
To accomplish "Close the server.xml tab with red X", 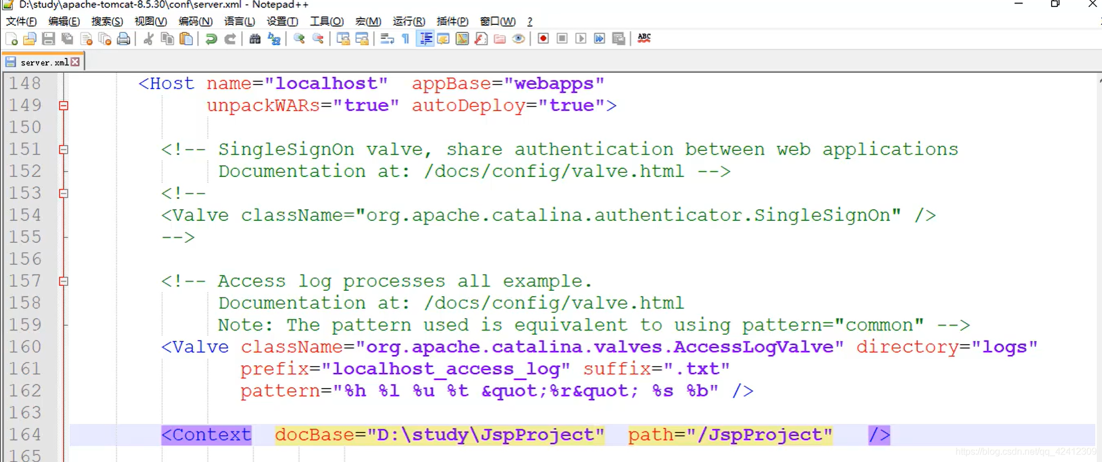I will (75, 62).
